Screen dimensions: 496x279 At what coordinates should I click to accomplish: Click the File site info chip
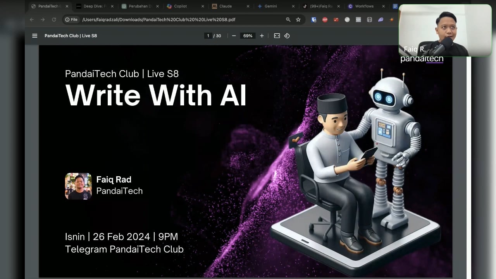click(x=71, y=19)
